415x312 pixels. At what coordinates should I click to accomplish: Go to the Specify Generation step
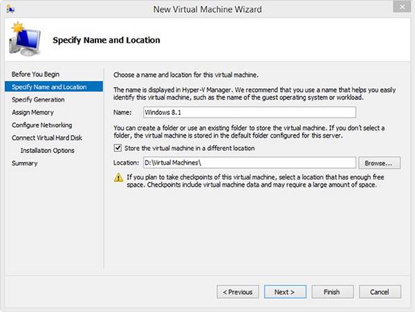click(38, 100)
